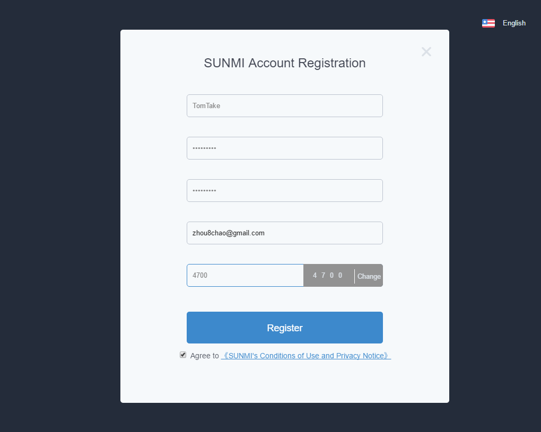541x432 pixels.
Task: Select the confirm password field
Action: 285,190
